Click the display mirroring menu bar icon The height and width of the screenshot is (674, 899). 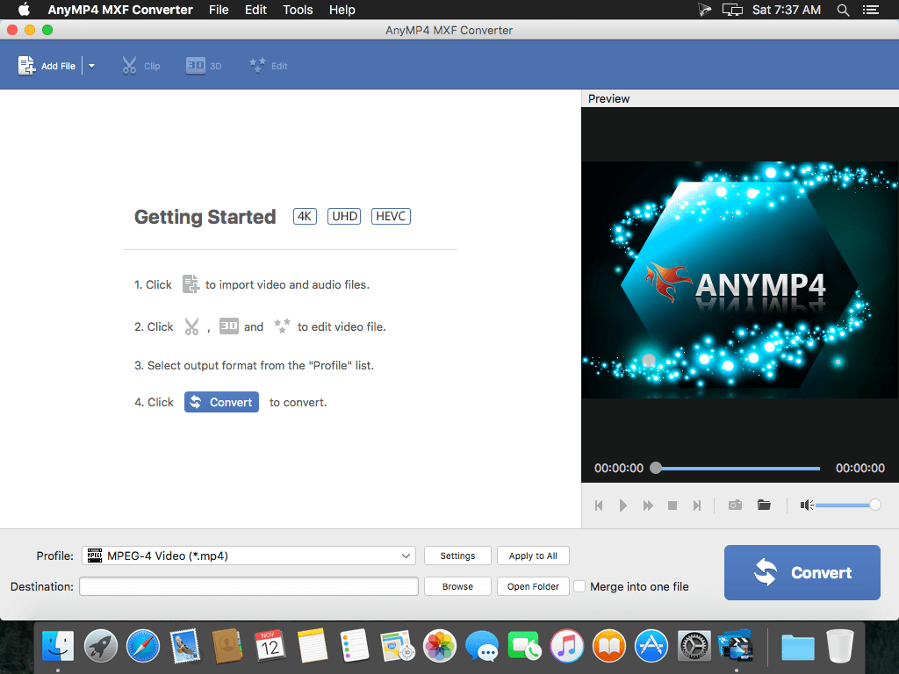732,10
